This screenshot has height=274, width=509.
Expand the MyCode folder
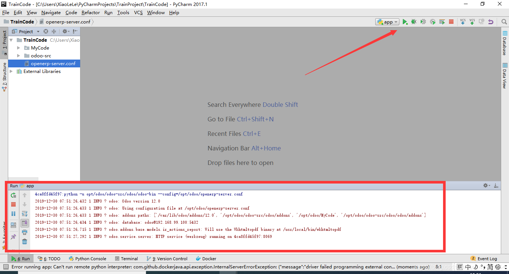point(19,48)
